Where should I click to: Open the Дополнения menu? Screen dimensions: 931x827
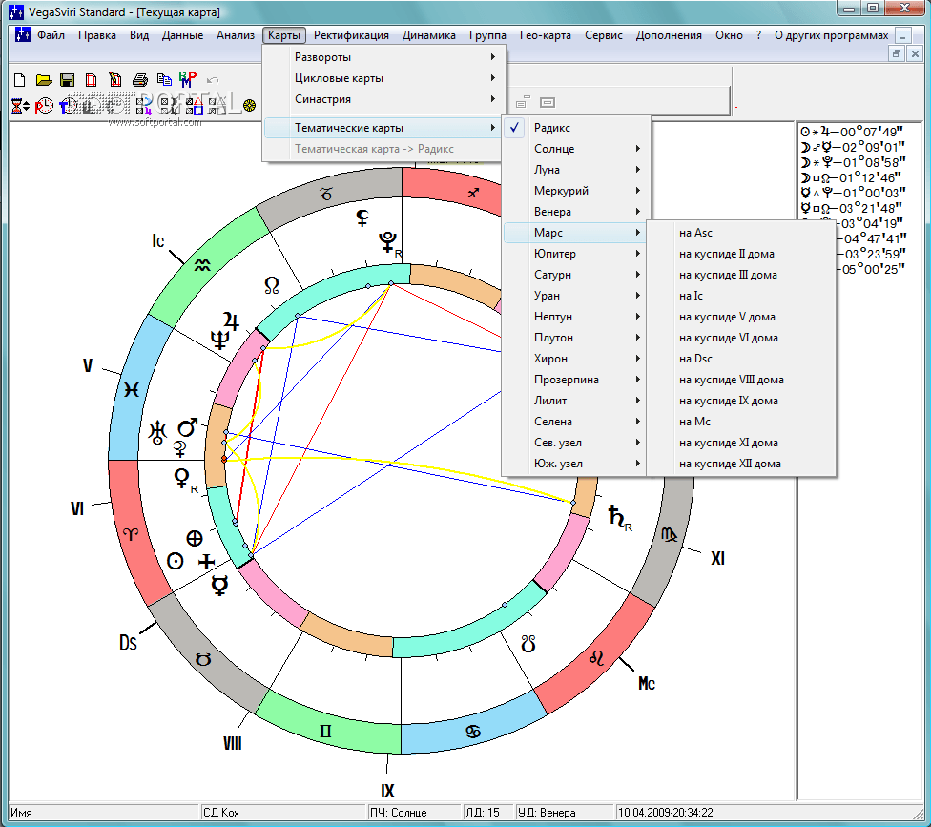click(x=669, y=35)
